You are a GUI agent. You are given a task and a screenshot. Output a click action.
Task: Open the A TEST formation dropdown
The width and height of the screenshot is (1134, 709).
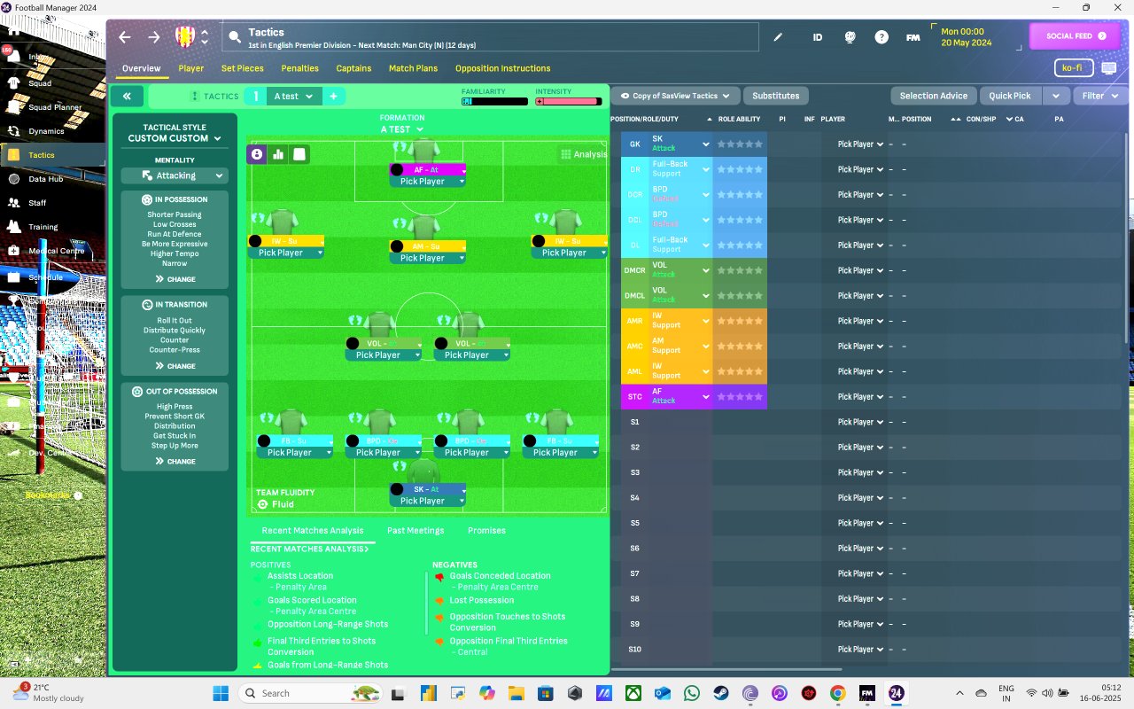tap(402, 129)
